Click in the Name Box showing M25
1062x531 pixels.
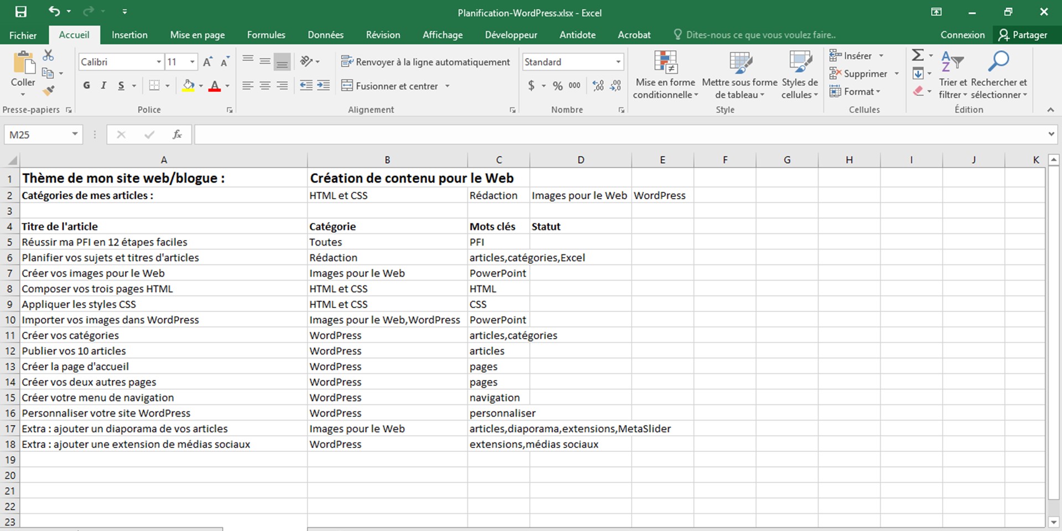pos(37,134)
